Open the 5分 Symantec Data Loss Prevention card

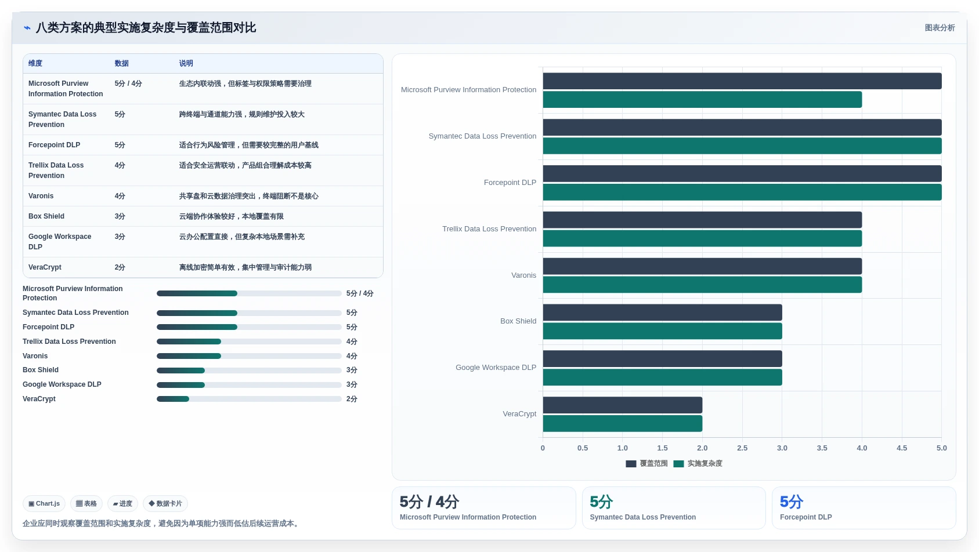[x=674, y=508]
